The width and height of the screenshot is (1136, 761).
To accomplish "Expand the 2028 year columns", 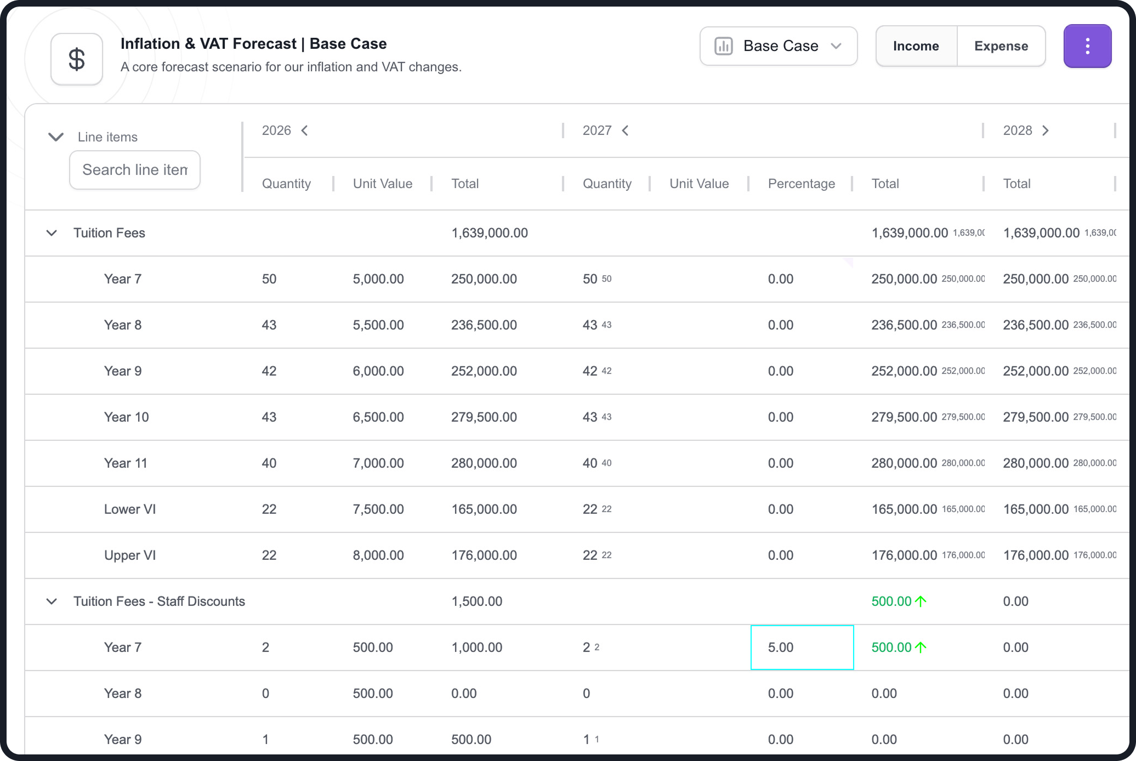I will pyautogui.click(x=1046, y=130).
